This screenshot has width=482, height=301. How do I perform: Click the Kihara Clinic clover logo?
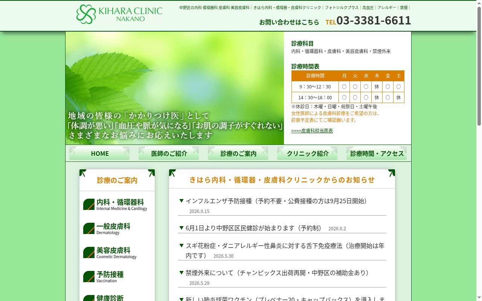coord(86,14)
